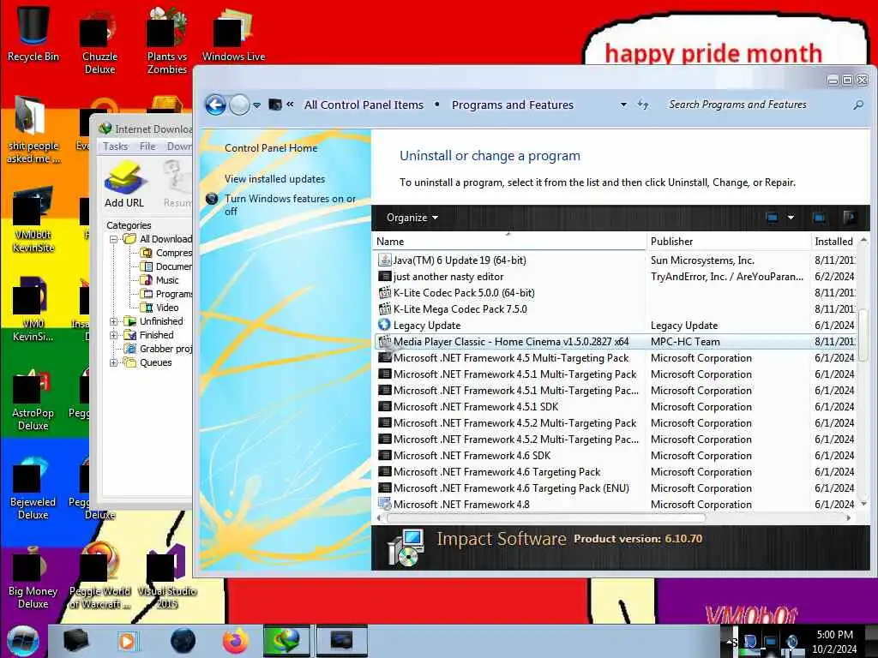Click the Forward navigation button

[240, 105]
